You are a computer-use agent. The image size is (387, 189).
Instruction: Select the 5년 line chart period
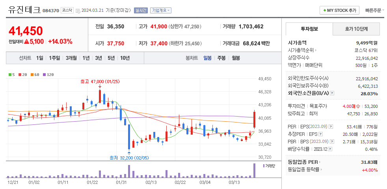click(111, 58)
